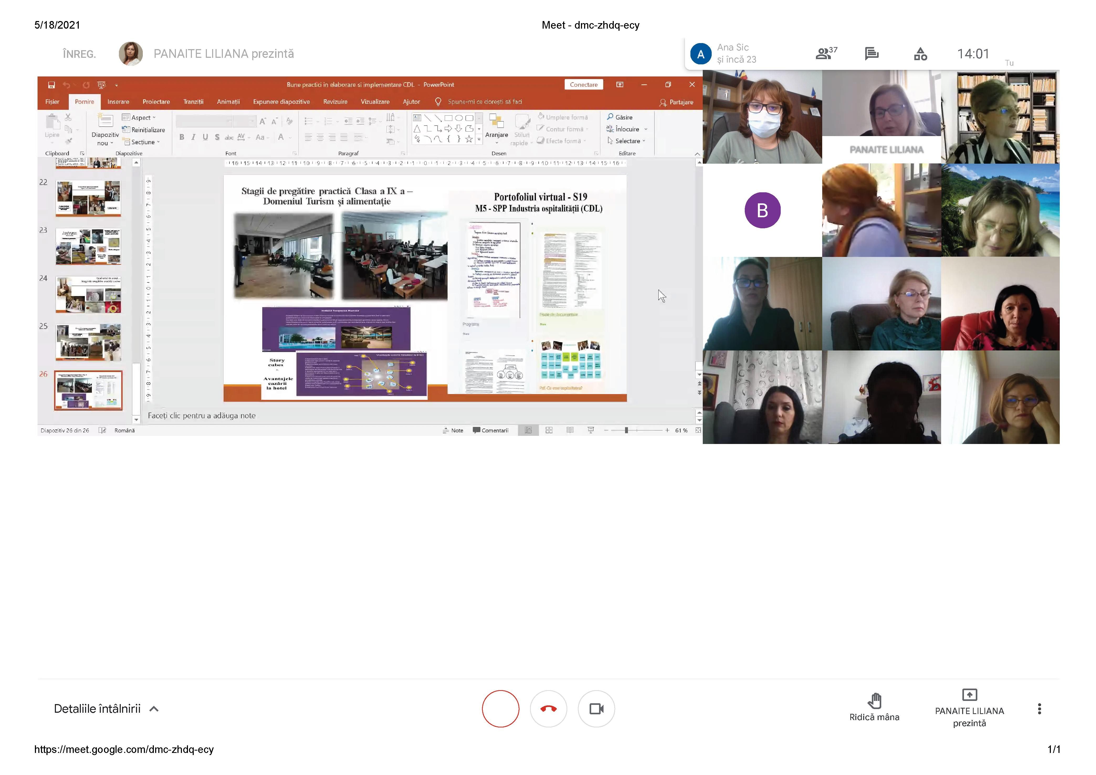
Task: Toggle Bold formatting
Action: [x=181, y=137]
